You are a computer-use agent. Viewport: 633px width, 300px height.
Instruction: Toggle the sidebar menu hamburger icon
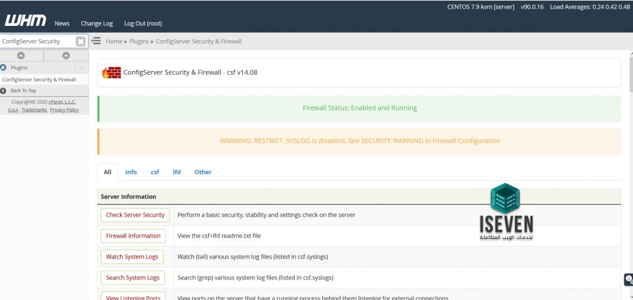coord(96,41)
